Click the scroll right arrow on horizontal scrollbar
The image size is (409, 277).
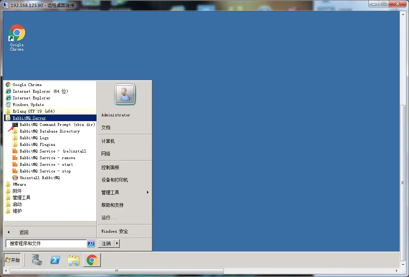coord(397,271)
